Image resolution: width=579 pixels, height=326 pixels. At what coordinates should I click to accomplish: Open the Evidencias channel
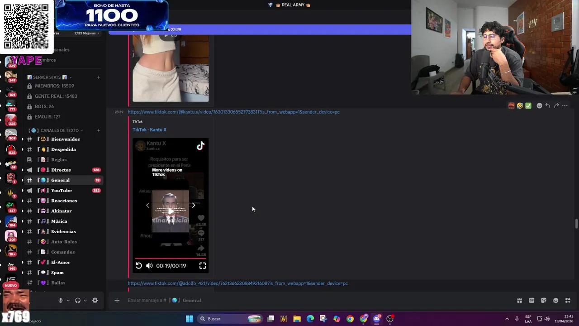click(62, 231)
